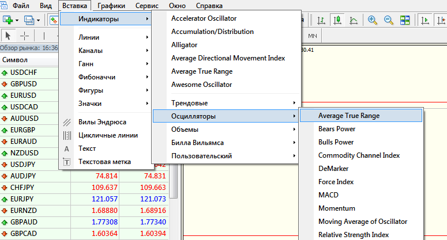Open the Графики menu
The width and height of the screenshot is (447, 240).
[x=111, y=5]
